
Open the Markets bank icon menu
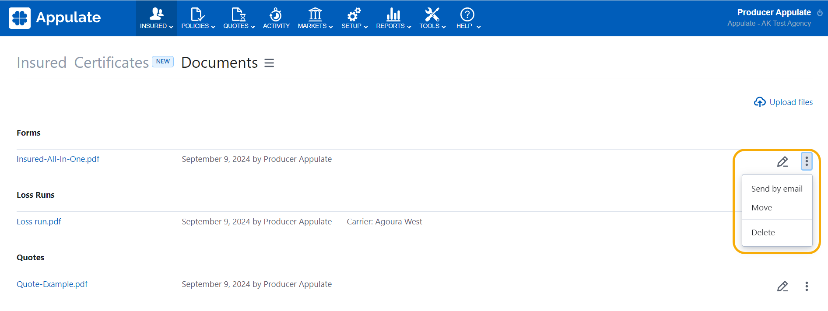click(315, 18)
